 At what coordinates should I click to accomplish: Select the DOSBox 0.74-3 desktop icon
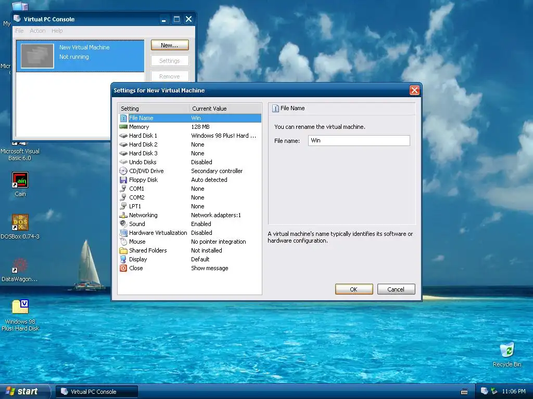tap(20, 222)
